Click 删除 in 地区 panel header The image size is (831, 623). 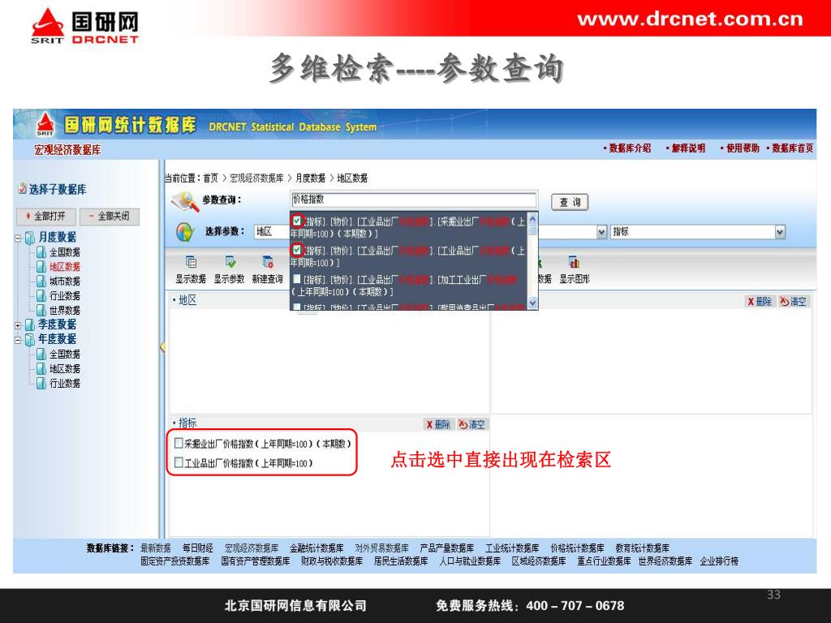coord(760,302)
